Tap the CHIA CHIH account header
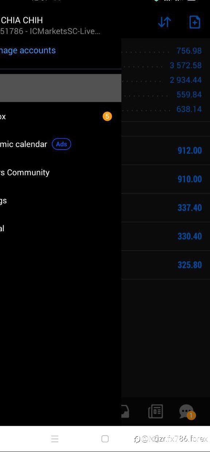The height and width of the screenshot is (452, 210). (x=50, y=25)
